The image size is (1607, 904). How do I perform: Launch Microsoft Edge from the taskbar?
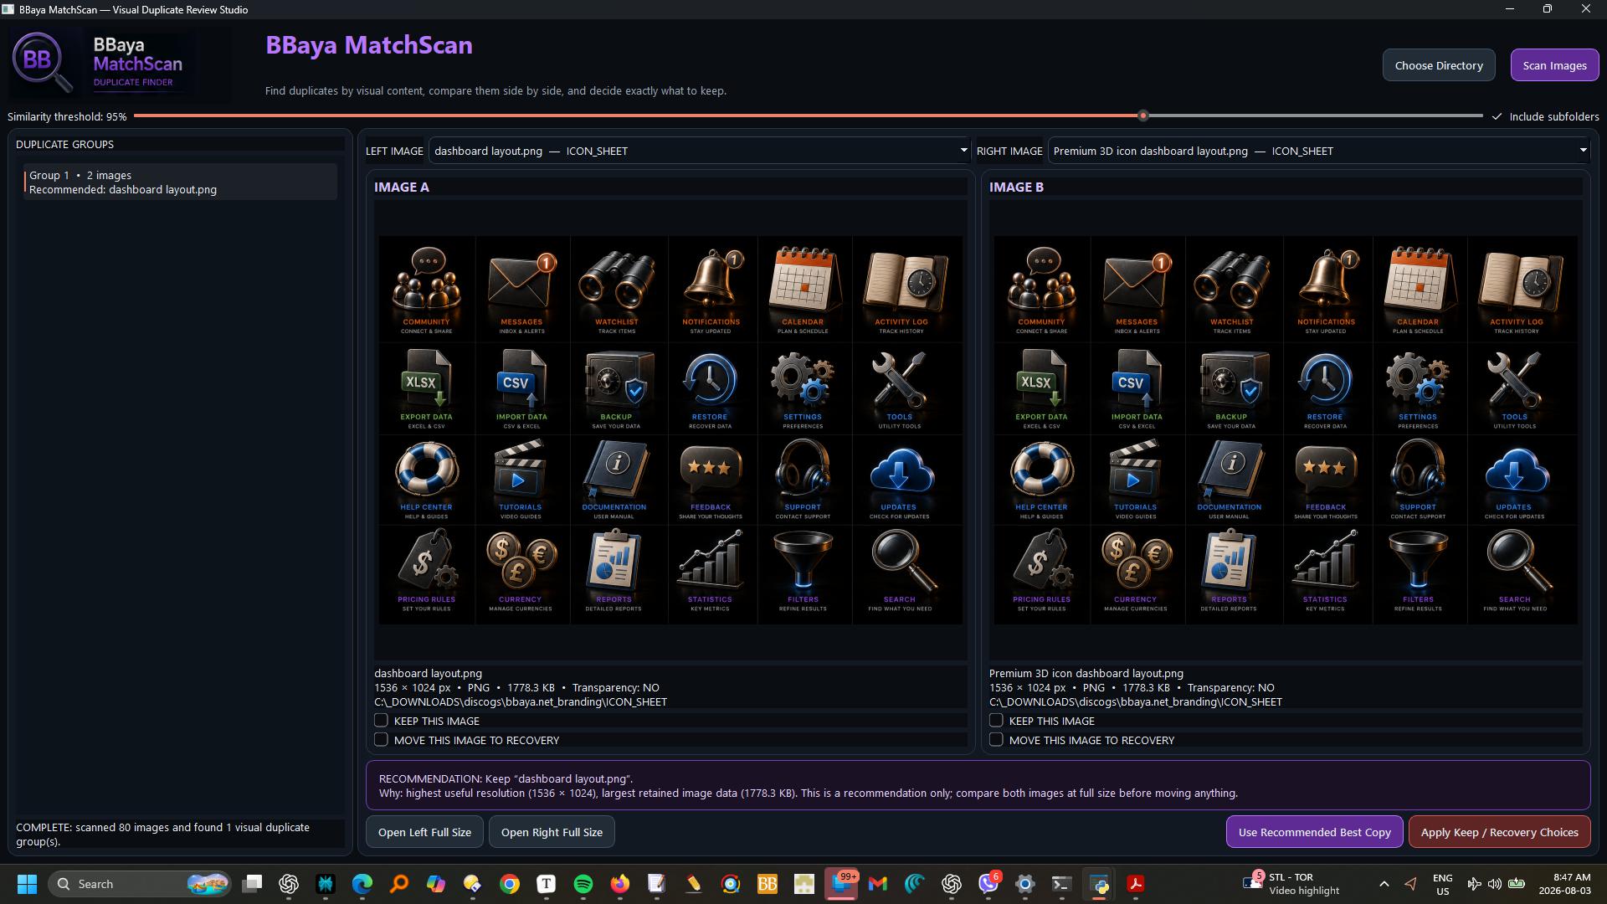click(x=362, y=884)
